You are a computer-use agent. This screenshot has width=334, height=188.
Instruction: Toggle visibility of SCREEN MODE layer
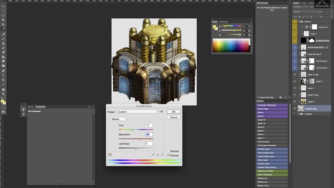pos(295,40)
